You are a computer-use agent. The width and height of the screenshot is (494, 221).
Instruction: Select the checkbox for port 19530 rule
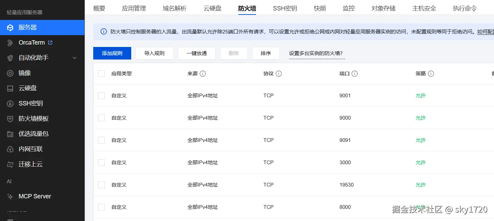(101, 185)
